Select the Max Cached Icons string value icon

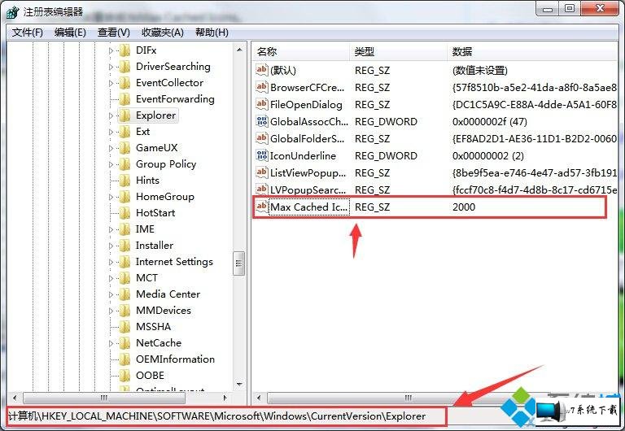(x=262, y=207)
